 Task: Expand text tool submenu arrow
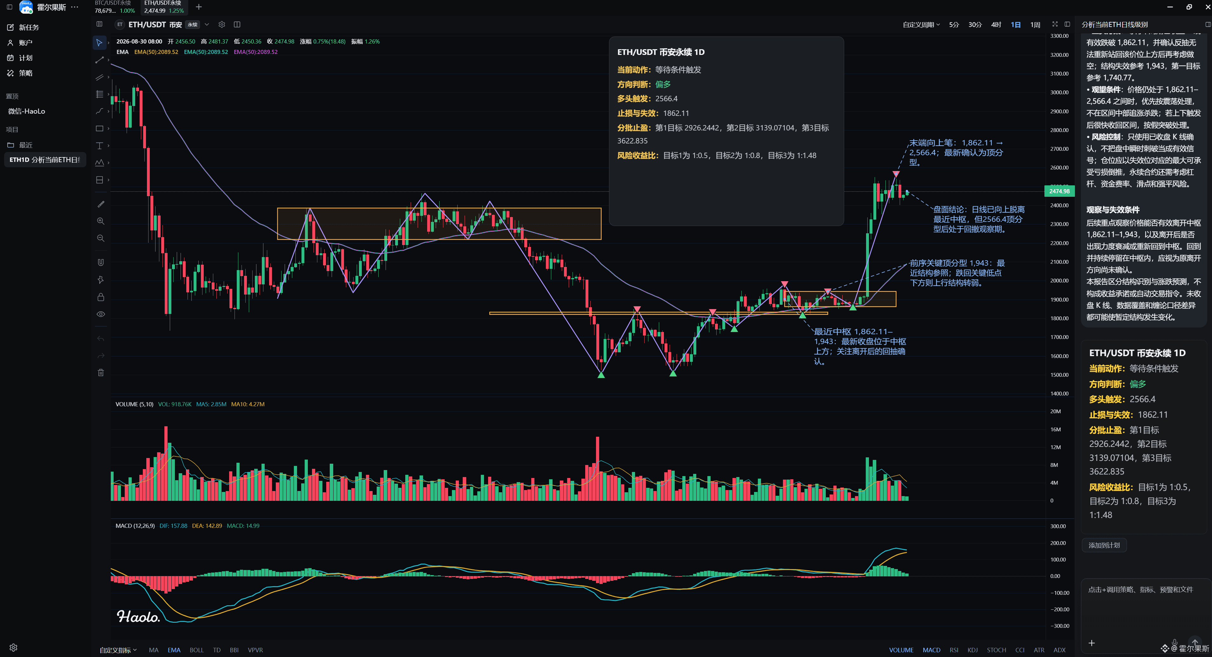pyautogui.click(x=108, y=145)
